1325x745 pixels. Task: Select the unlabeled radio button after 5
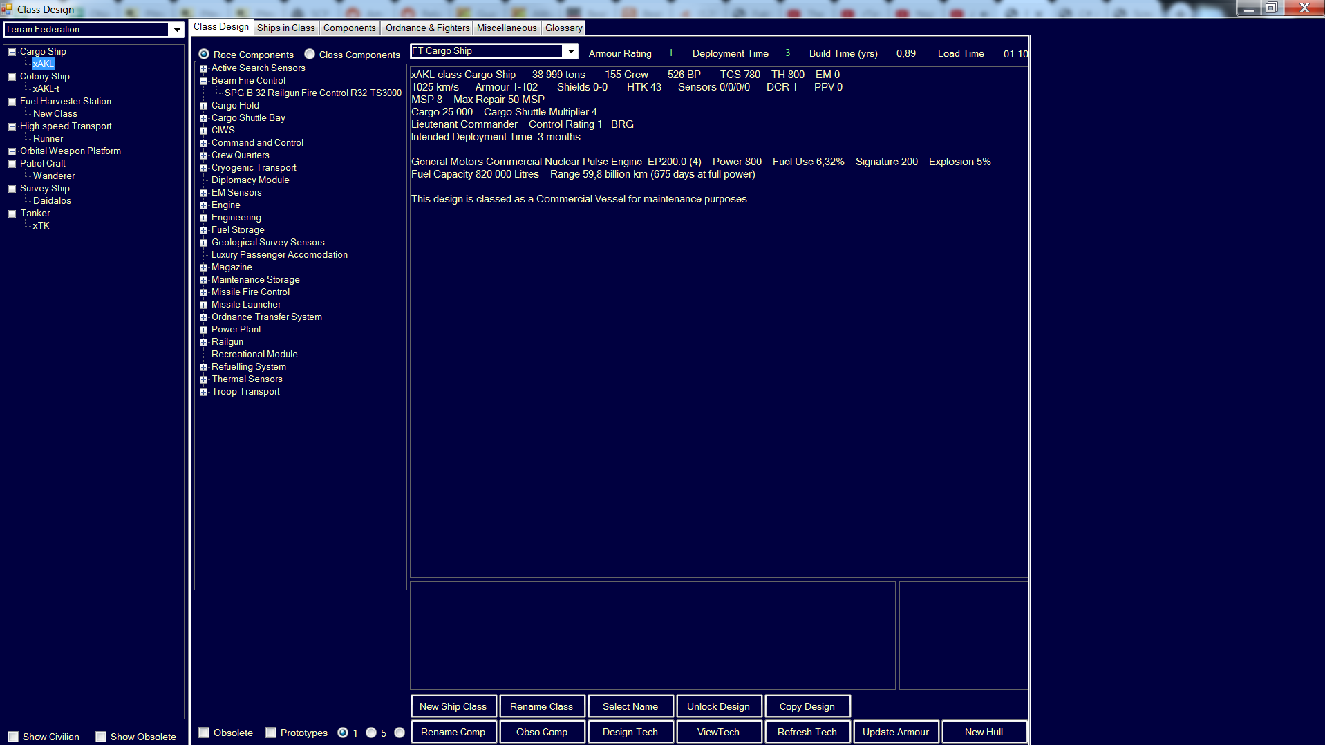(400, 733)
